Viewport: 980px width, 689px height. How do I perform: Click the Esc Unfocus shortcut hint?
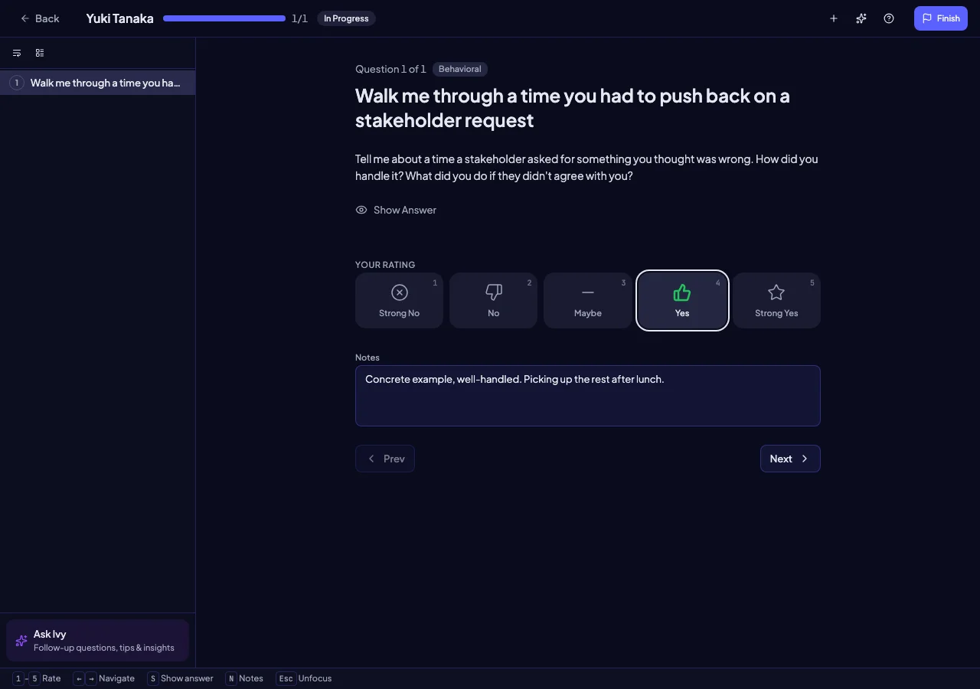(x=304, y=678)
